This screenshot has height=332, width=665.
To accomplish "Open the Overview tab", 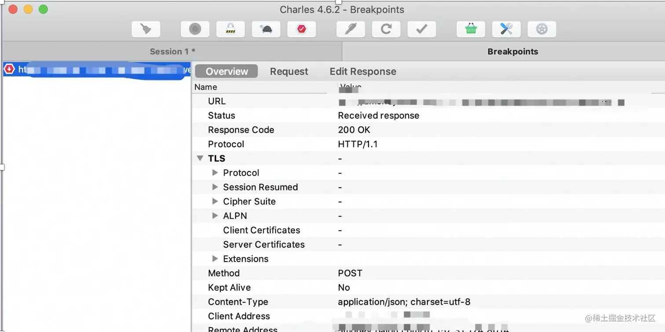I will (227, 71).
